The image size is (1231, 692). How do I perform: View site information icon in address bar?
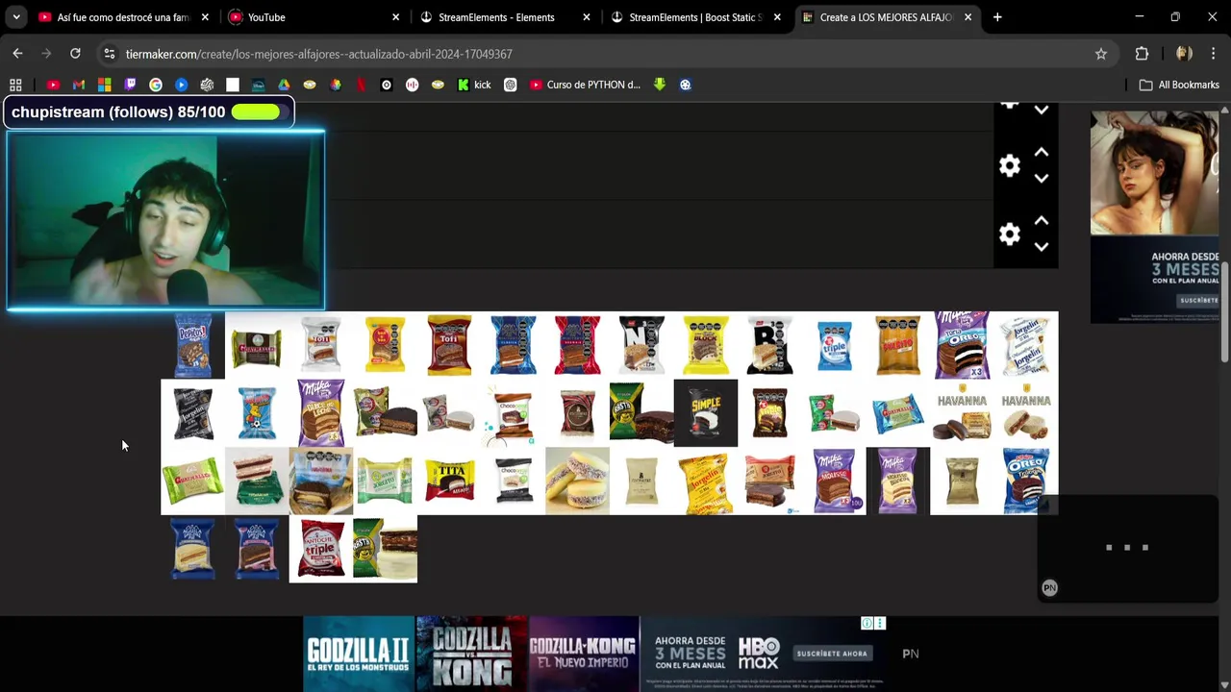(109, 54)
